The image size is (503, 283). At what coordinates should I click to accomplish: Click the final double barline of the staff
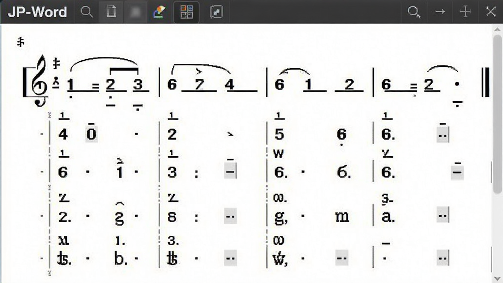point(486,82)
